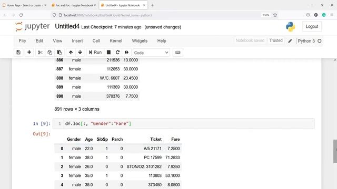Click the df.loc code cell input

click(184, 124)
